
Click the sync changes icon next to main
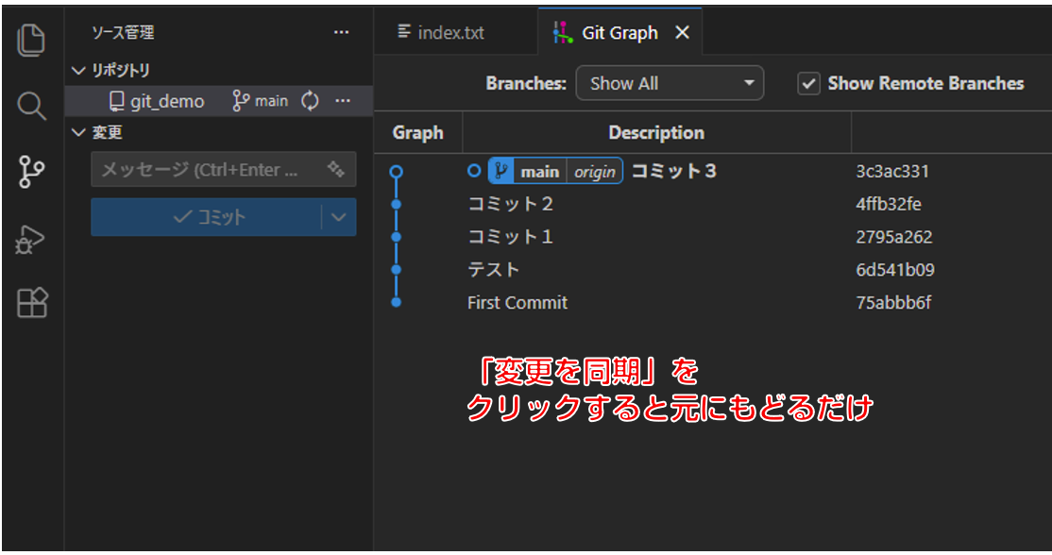310,101
